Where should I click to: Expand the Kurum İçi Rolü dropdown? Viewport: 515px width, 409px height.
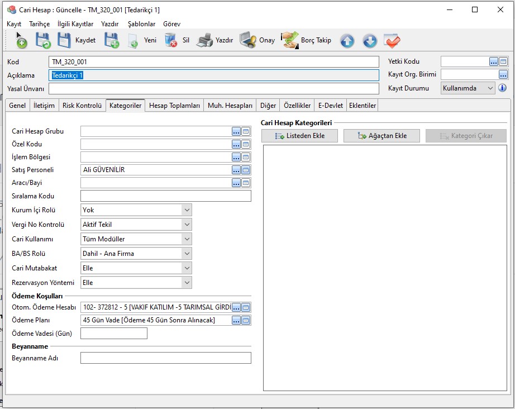tap(187, 210)
